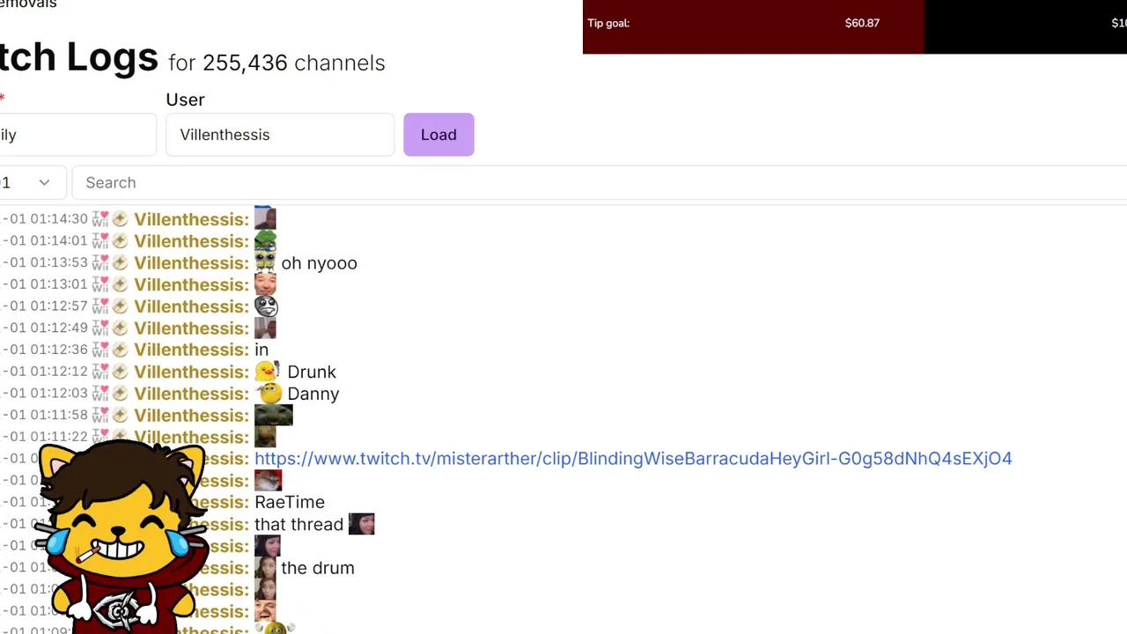Click the emote below the clip link
The height and width of the screenshot is (634, 1127).
(268, 480)
